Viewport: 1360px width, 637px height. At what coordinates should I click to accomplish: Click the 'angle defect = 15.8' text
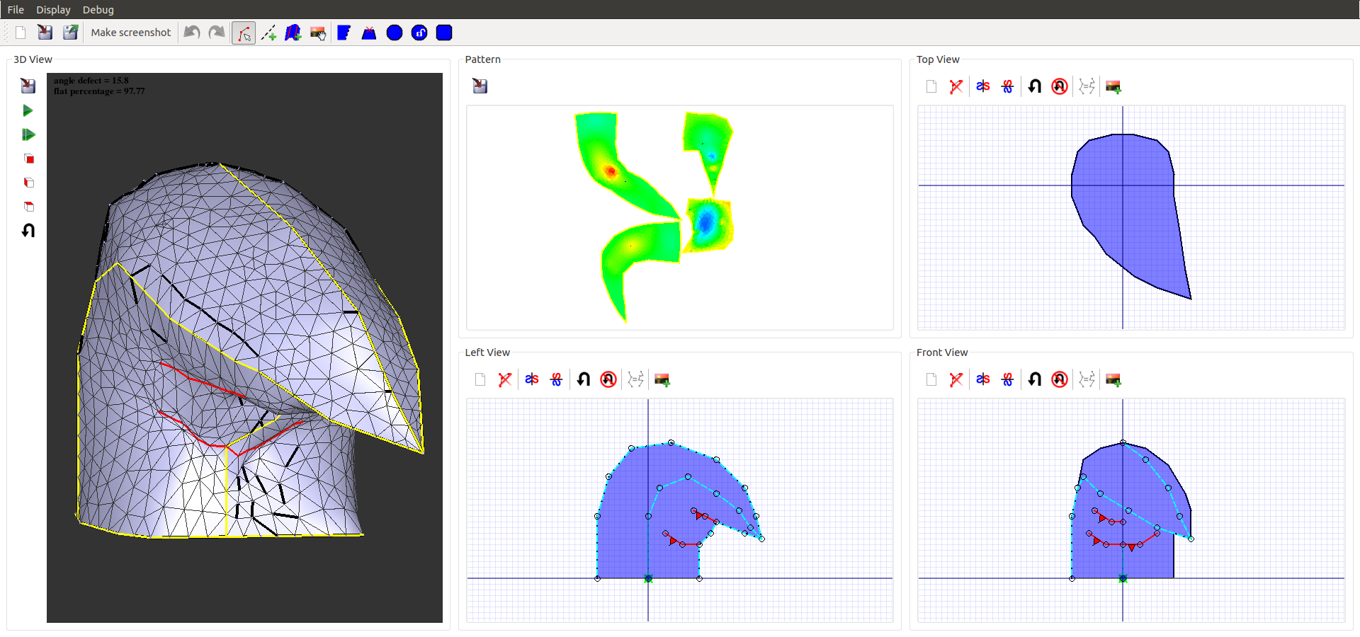point(91,81)
